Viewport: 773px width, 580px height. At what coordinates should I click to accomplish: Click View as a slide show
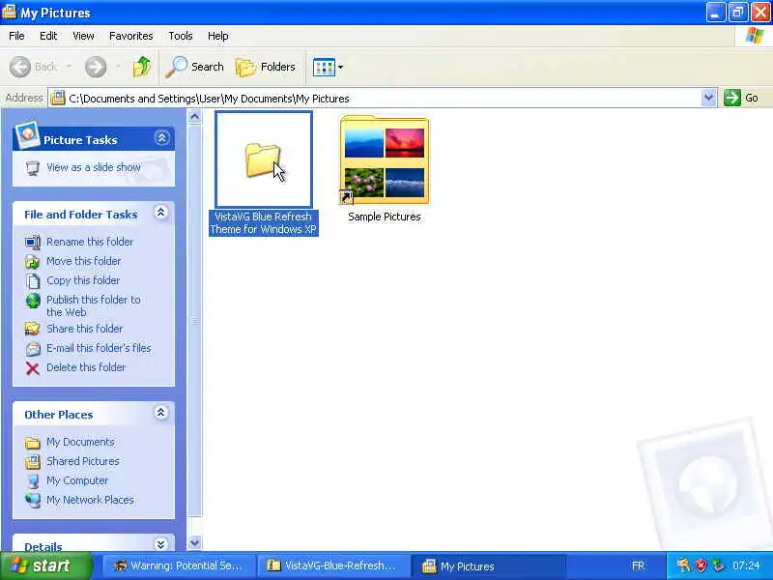tap(94, 167)
